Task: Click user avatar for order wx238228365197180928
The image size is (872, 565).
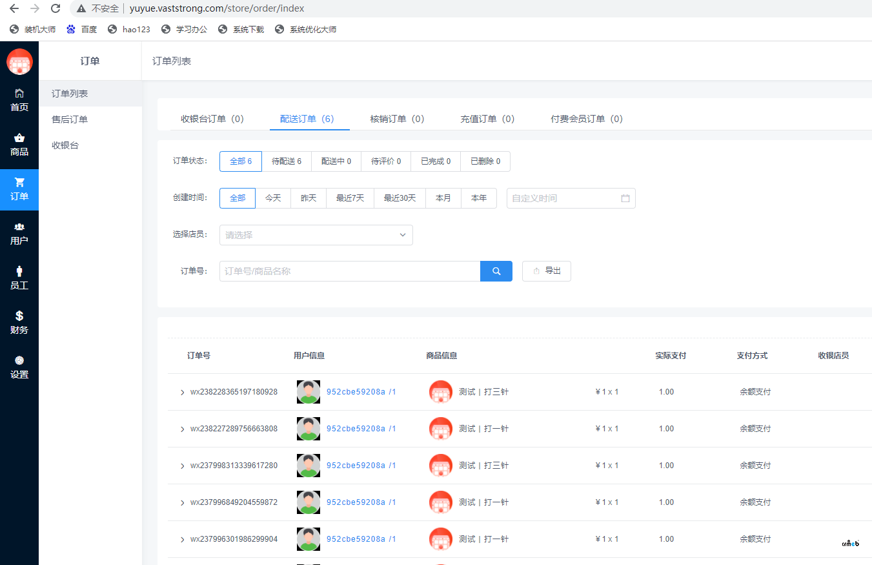Action: click(x=309, y=392)
